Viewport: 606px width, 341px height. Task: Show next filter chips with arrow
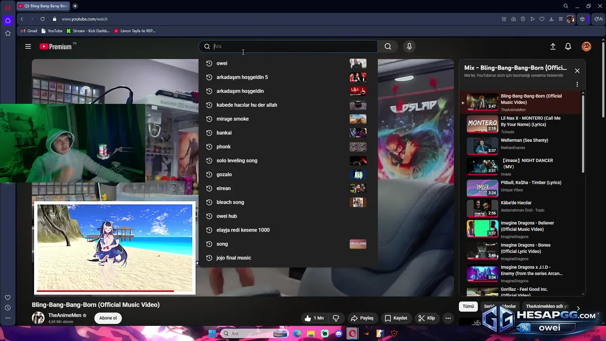(578, 308)
